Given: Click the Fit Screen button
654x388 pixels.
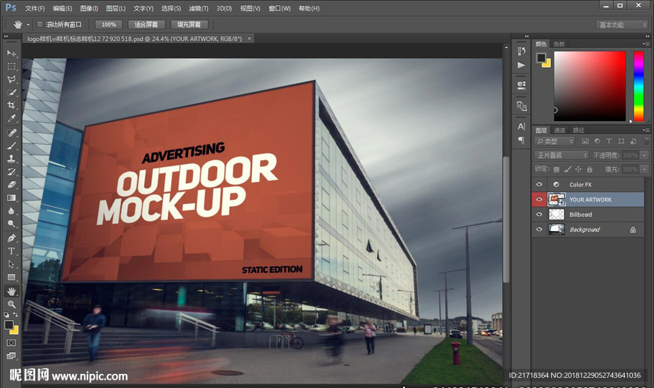Looking at the screenshot, I should (x=146, y=24).
